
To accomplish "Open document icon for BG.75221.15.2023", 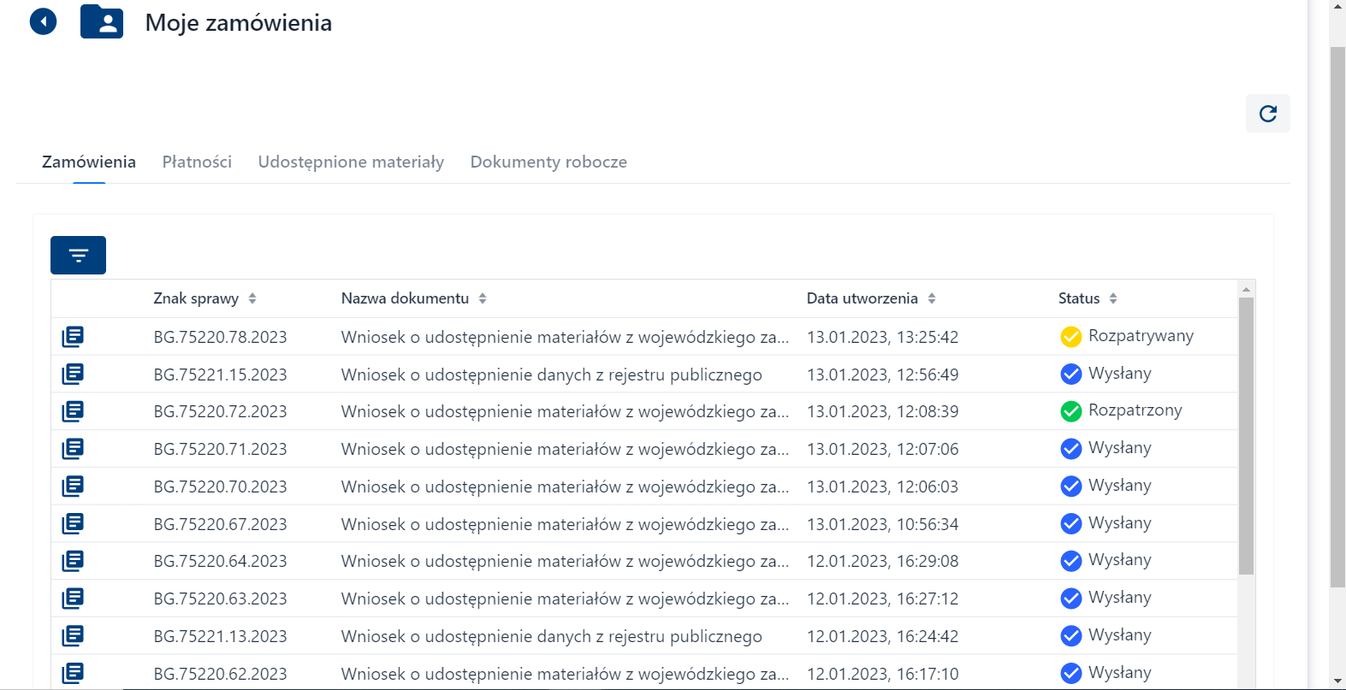I will pos(73,374).
